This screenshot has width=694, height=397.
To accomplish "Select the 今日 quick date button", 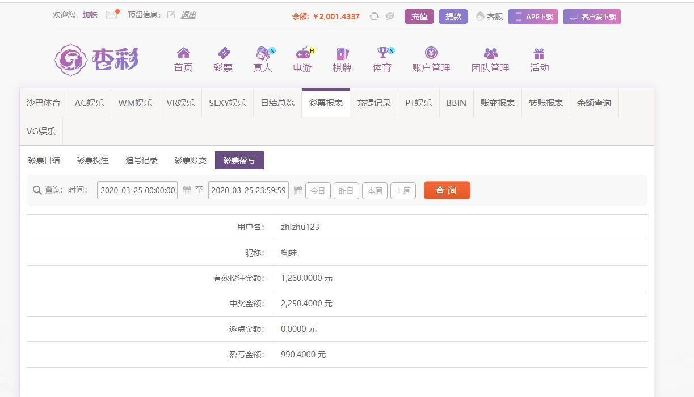I will [318, 191].
